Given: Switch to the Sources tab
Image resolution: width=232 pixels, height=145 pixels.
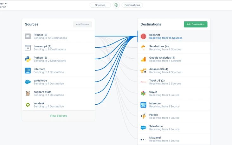Looking at the screenshot, I should tap(100, 5).
